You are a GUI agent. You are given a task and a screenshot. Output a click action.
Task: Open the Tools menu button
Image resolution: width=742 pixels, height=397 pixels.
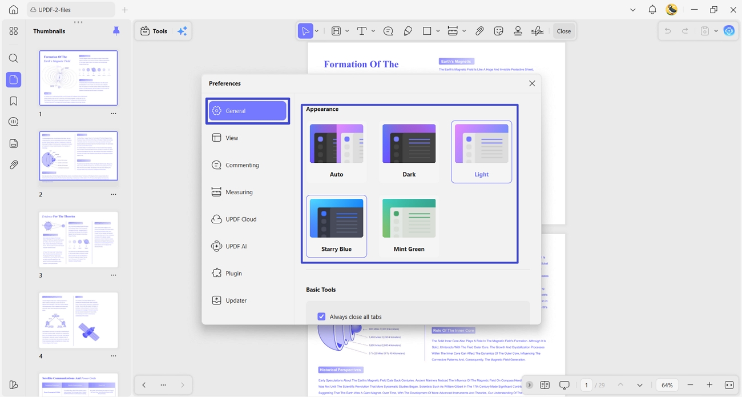[154, 31]
